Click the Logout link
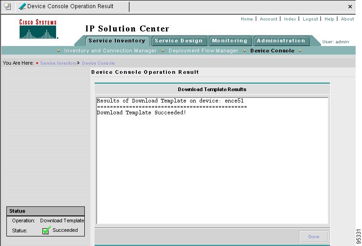This screenshot has height=246, width=362. click(x=310, y=19)
